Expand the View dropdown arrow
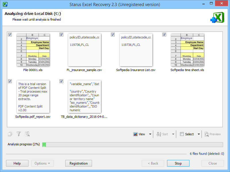The width and height of the screenshot is (230, 172). click(150, 134)
